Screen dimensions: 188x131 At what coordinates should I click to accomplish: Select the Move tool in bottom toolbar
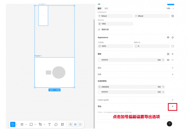tap(13, 124)
